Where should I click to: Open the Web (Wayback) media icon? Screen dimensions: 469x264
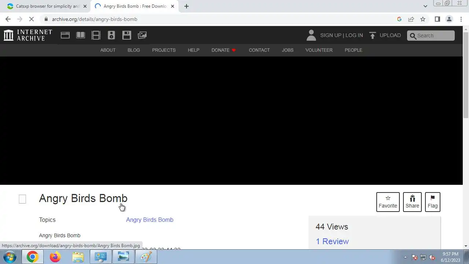tap(65, 35)
